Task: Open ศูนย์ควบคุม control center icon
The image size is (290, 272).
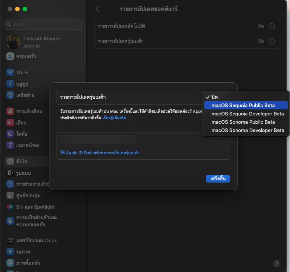Action: pyautogui.click(x=10, y=195)
